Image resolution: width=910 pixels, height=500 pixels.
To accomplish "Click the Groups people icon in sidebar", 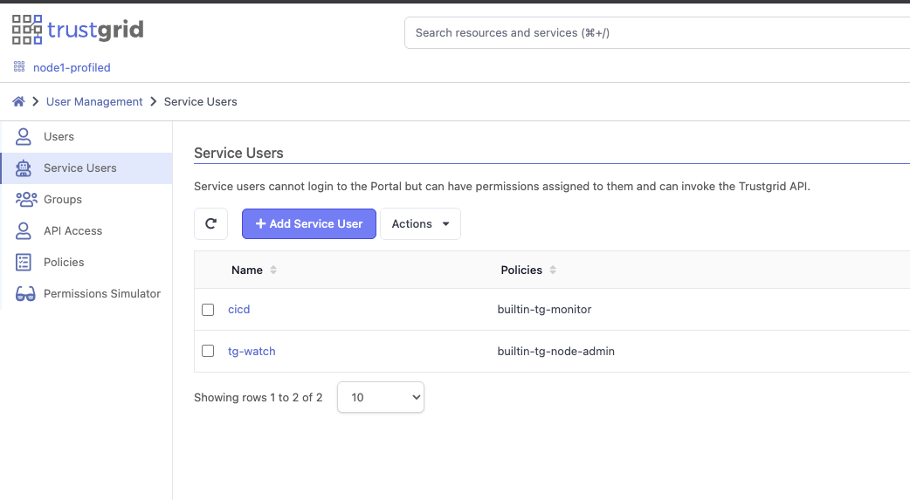I will coord(26,199).
